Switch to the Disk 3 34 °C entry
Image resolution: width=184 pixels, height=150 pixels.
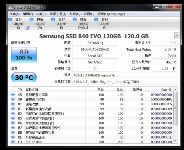click(83, 23)
